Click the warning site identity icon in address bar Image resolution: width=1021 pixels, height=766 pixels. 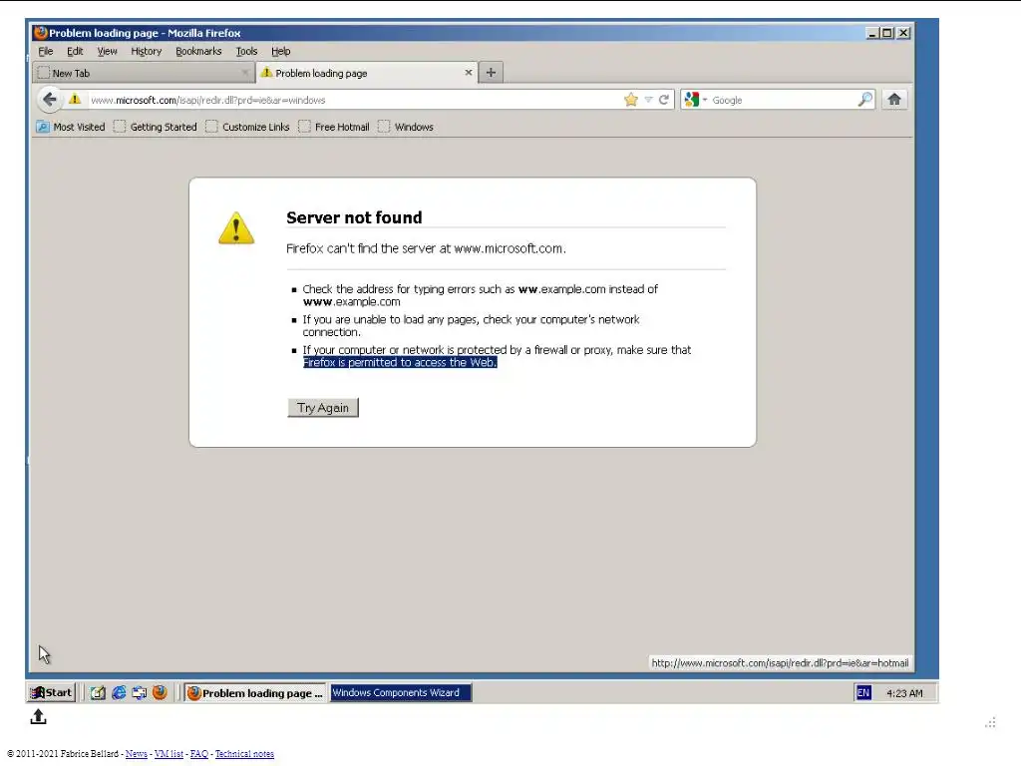click(75, 99)
